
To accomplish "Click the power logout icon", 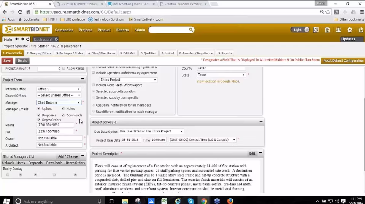I will pos(361,30).
